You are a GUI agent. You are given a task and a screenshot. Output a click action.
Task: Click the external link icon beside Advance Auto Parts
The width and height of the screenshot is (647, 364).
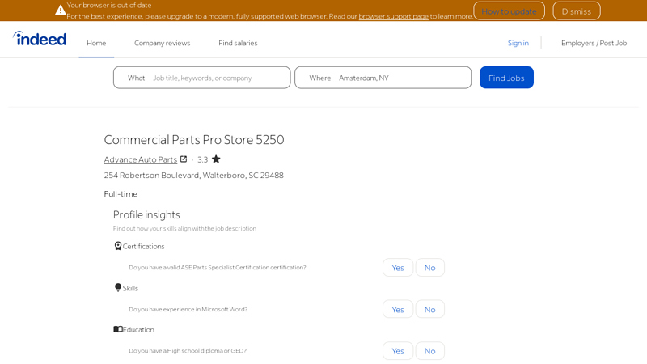pyautogui.click(x=184, y=159)
